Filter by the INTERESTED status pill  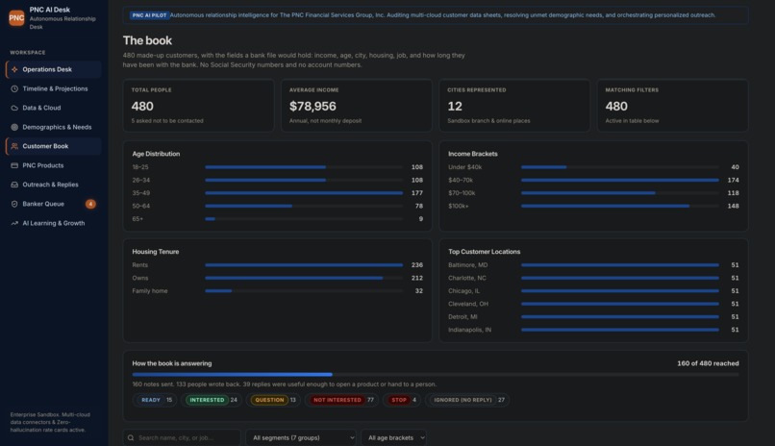coord(212,400)
